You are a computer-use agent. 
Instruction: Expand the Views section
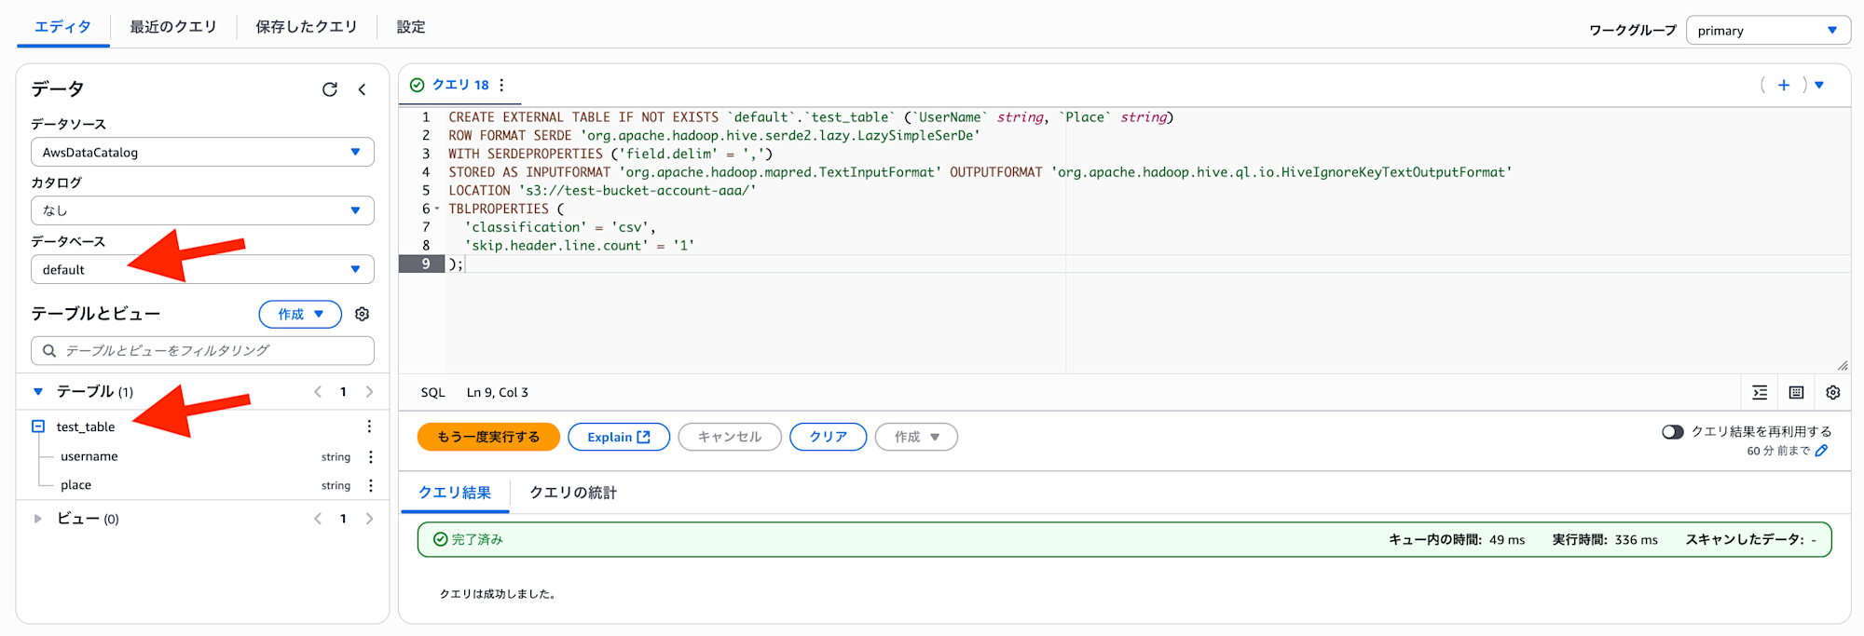38,519
